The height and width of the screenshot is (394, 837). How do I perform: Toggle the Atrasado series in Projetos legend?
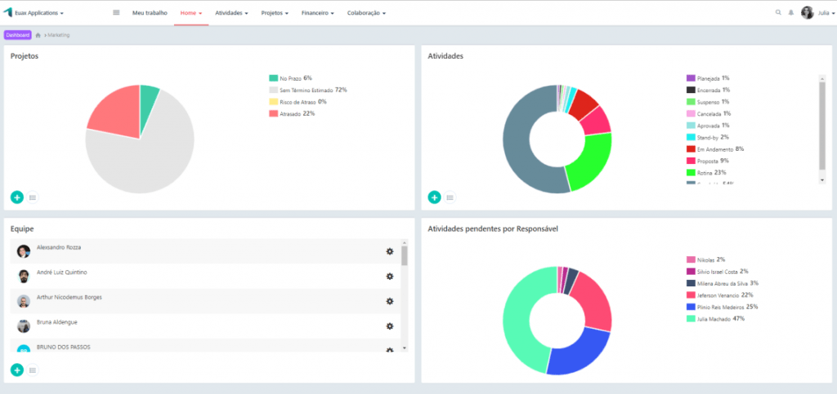pos(292,113)
